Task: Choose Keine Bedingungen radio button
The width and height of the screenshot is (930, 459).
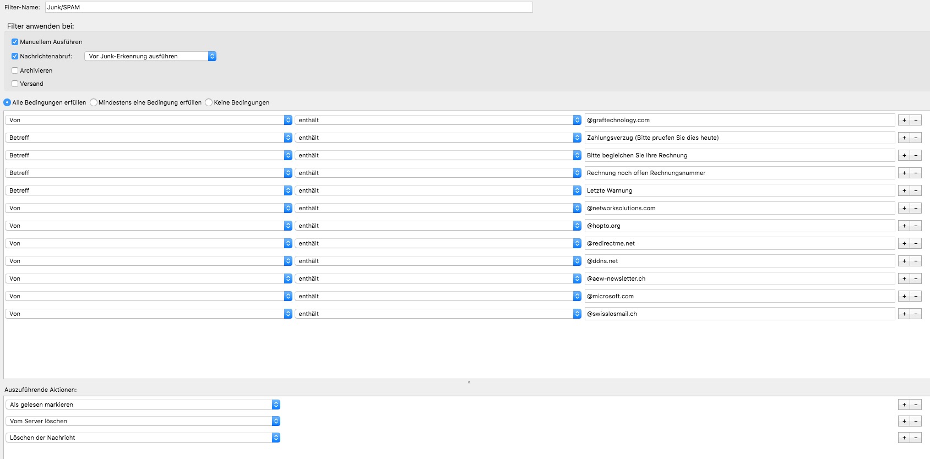Action: (209, 102)
